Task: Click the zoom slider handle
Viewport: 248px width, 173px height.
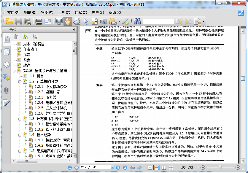Action: click(220, 167)
